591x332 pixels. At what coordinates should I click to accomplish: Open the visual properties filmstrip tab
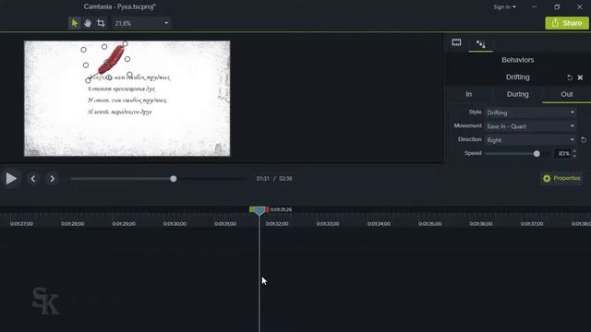[456, 42]
